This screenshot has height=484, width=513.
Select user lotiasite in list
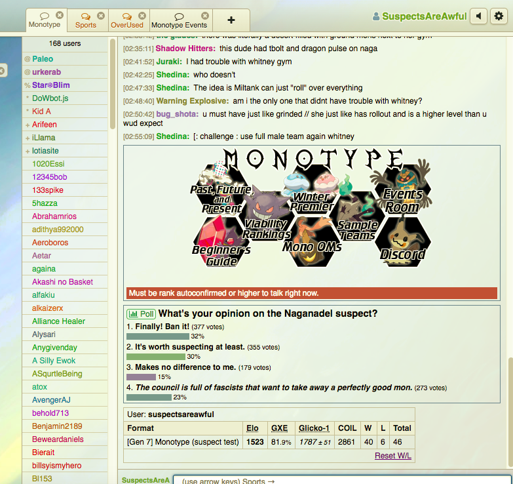click(65, 151)
